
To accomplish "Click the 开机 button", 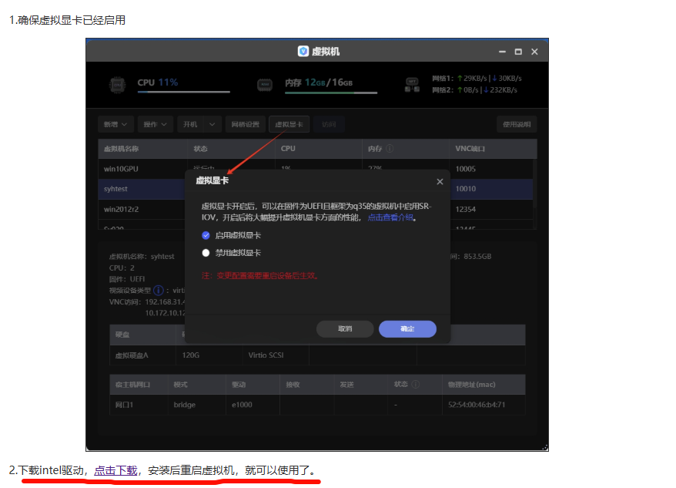I will click(x=190, y=124).
